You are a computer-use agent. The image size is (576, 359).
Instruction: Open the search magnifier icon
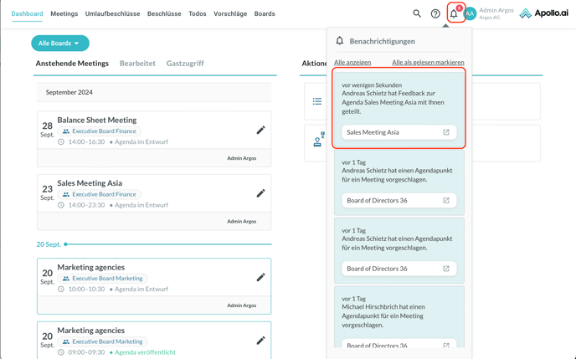[417, 13]
